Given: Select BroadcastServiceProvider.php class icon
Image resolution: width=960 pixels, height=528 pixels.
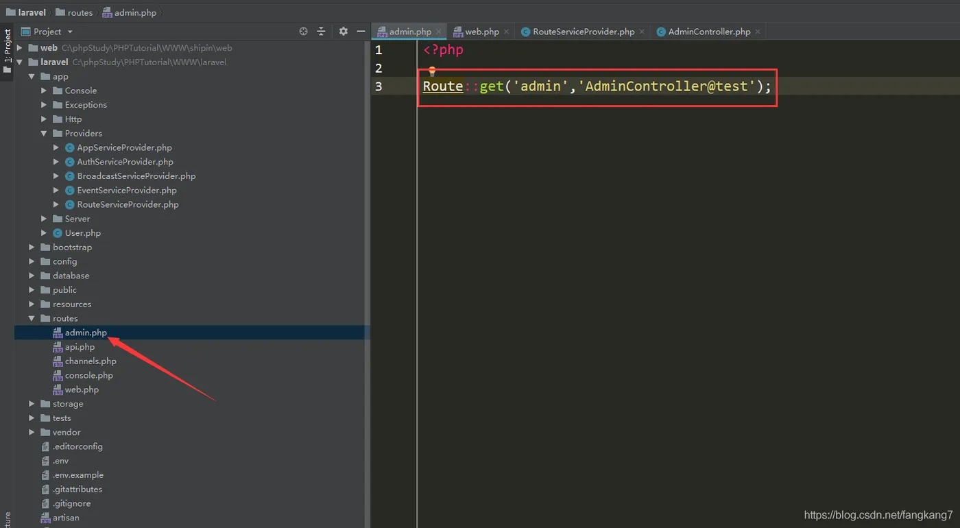Looking at the screenshot, I should [x=70, y=176].
